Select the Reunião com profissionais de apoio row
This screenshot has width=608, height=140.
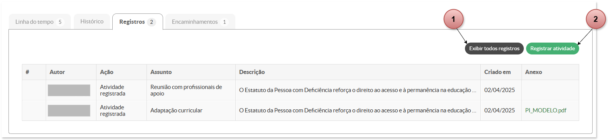click(x=300, y=90)
